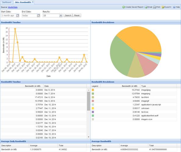The image size is (181, 152).
Task: Click the Print printer icon
Action: [154, 7]
